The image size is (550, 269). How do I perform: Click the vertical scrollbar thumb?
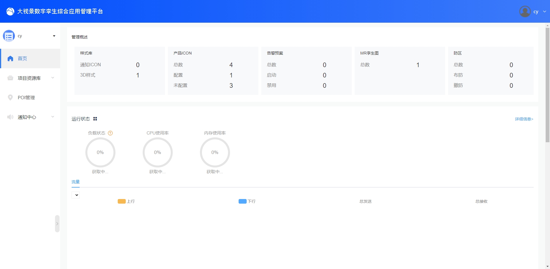point(547,85)
